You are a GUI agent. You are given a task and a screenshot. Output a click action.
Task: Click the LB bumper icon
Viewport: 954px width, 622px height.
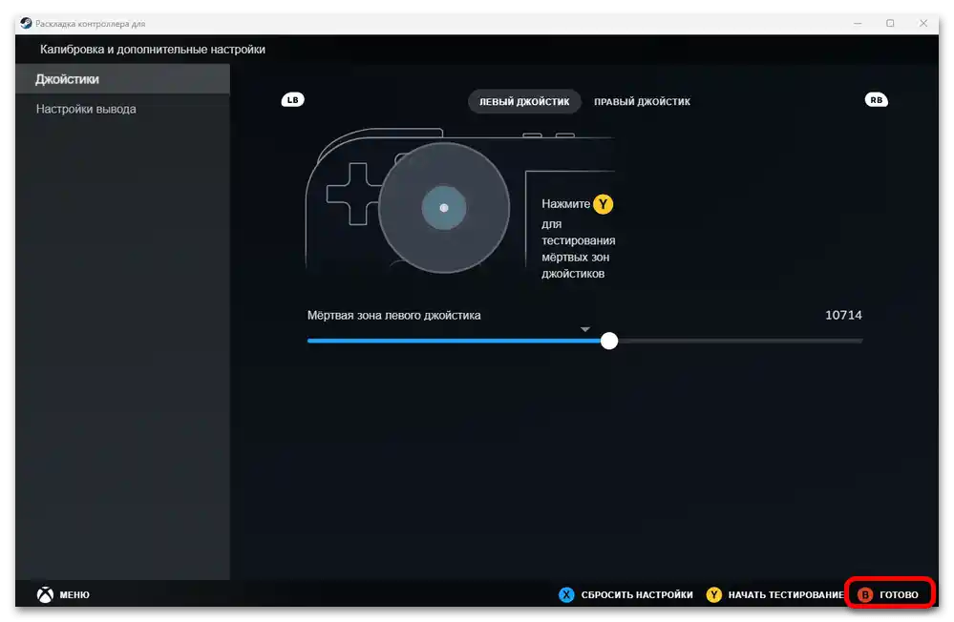[292, 100]
